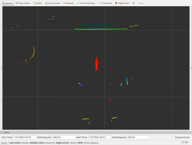Switch to the Focus Camera tool

52,3
